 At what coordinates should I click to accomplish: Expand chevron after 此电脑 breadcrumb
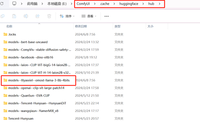coord(42,4)
